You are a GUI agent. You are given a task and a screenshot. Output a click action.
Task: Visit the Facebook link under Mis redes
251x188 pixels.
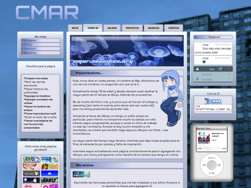40,49
